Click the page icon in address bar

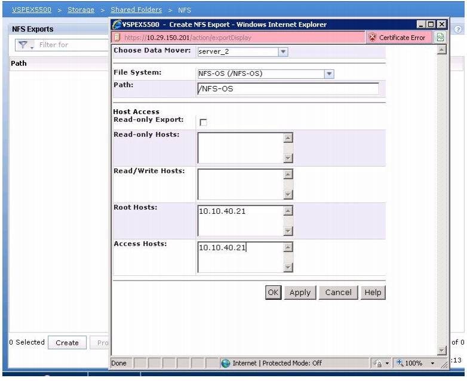(117, 38)
